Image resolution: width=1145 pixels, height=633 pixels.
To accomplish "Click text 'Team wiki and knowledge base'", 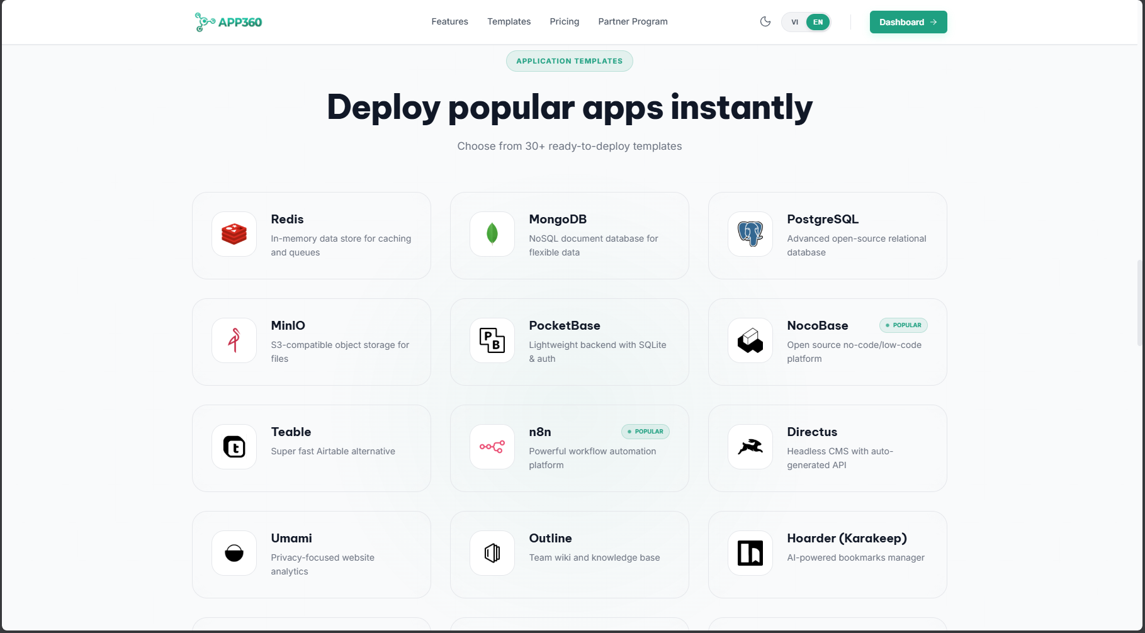I will point(595,557).
